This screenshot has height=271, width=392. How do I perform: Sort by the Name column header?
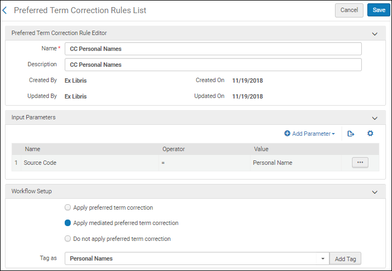pyautogui.click(x=32, y=149)
